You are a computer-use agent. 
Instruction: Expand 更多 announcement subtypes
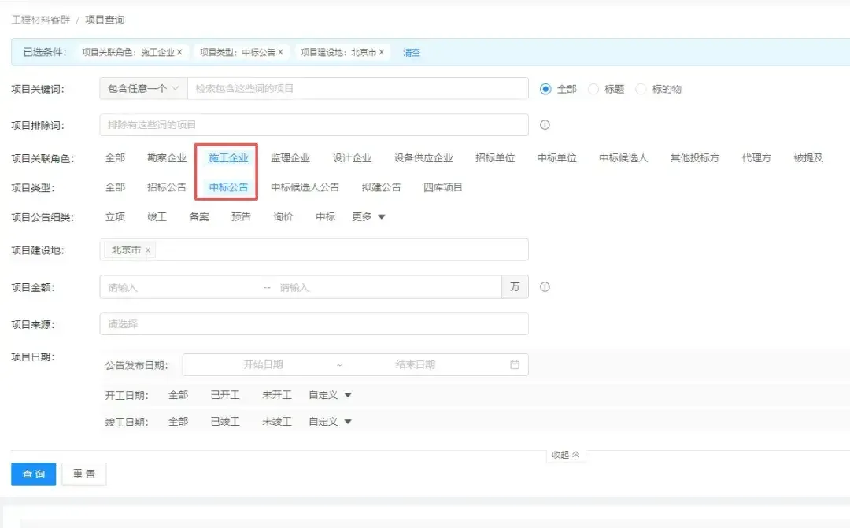(x=368, y=217)
